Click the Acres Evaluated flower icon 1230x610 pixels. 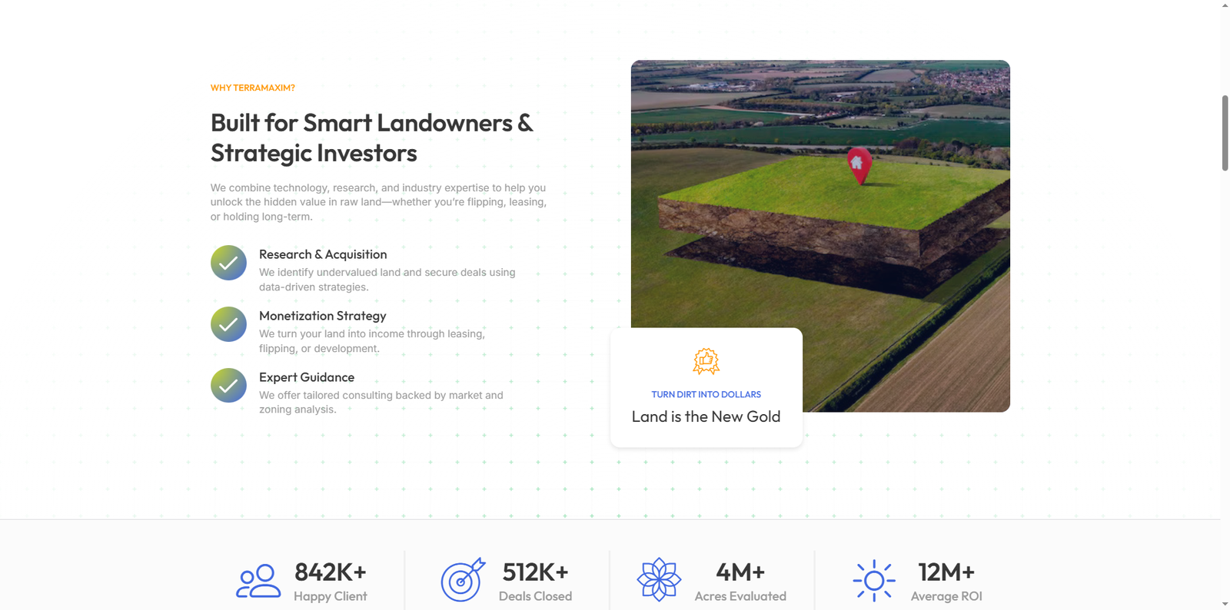coord(659,580)
